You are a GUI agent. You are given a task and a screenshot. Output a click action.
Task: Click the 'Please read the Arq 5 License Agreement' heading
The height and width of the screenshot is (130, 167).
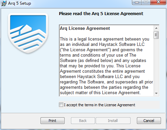(x=101, y=14)
